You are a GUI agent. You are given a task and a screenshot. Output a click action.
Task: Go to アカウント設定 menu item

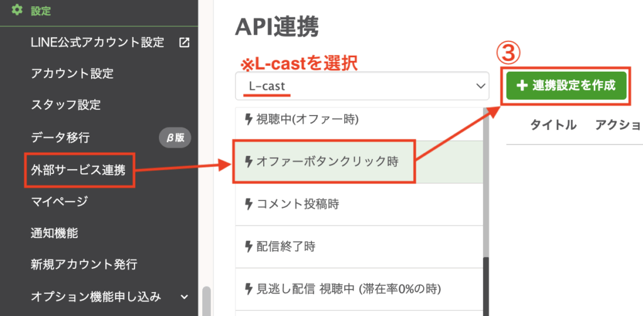[x=72, y=74]
